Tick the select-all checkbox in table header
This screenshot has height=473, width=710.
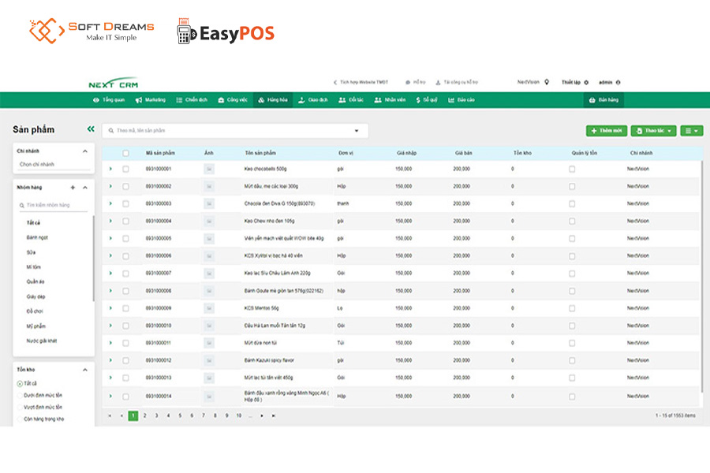point(125,153)
